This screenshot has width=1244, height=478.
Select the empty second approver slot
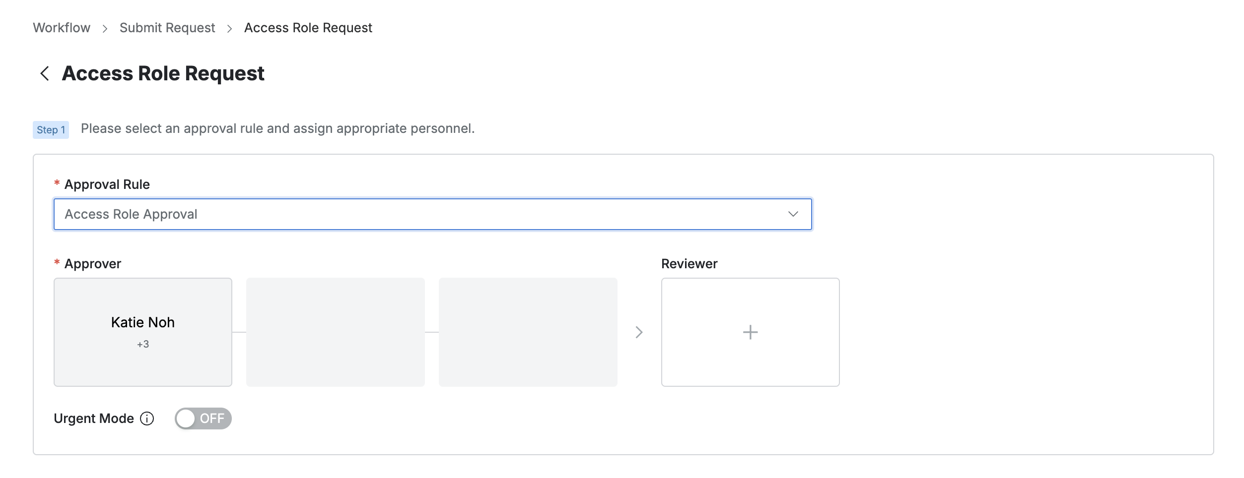click(336, 332)
